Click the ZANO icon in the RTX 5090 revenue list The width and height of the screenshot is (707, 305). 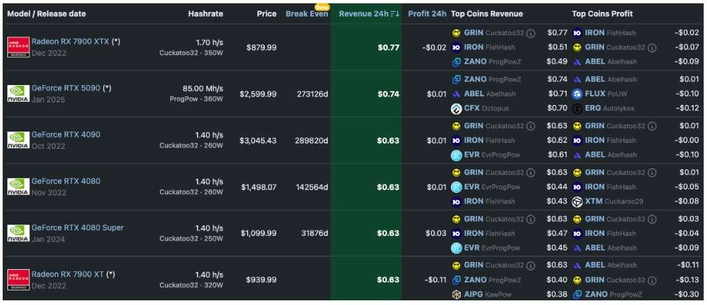(x=457, y=79)
